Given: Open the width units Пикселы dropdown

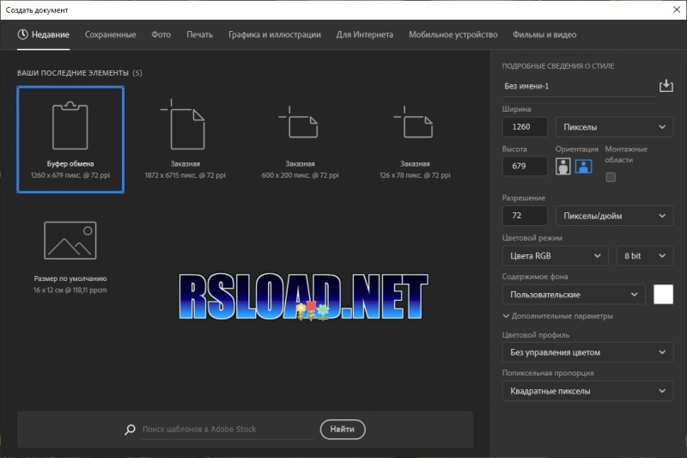Looking at the screenshot, I should (x=614, y=127).
